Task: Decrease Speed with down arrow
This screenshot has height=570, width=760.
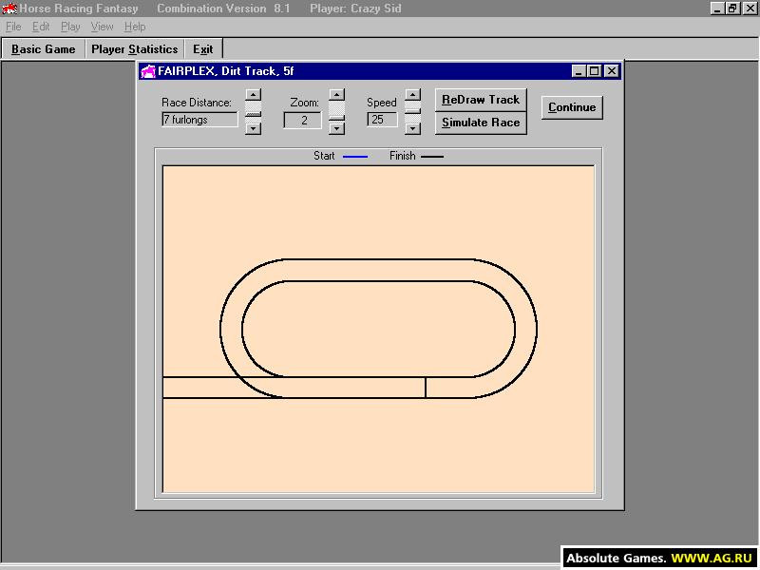Action: pyautogui.click(x=412, y=128)
